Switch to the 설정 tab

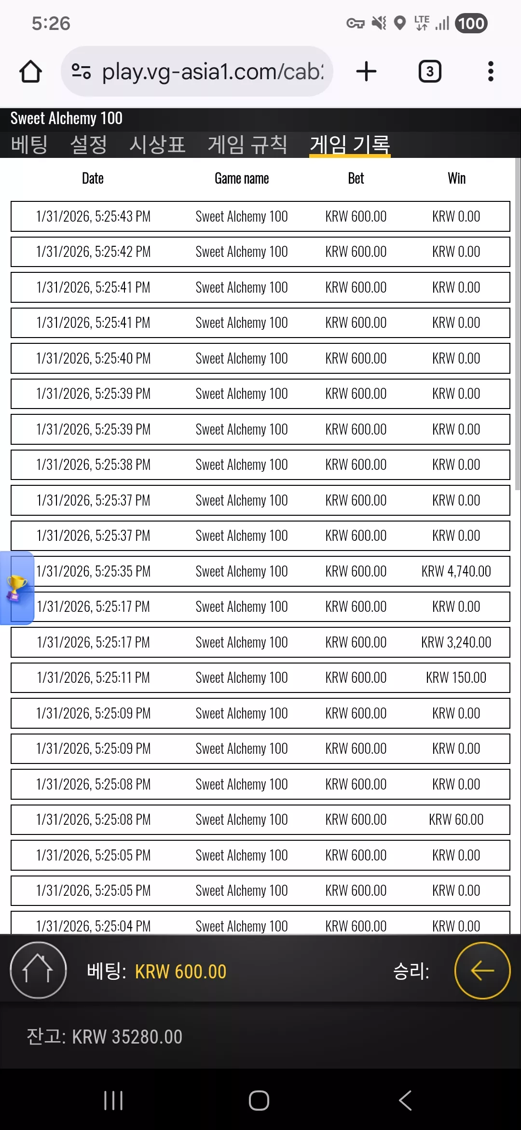point(89,144)
